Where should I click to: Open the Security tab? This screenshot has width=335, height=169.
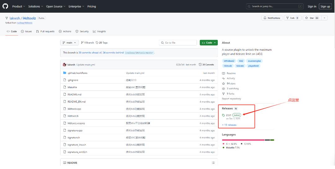[x=82, y=31]
